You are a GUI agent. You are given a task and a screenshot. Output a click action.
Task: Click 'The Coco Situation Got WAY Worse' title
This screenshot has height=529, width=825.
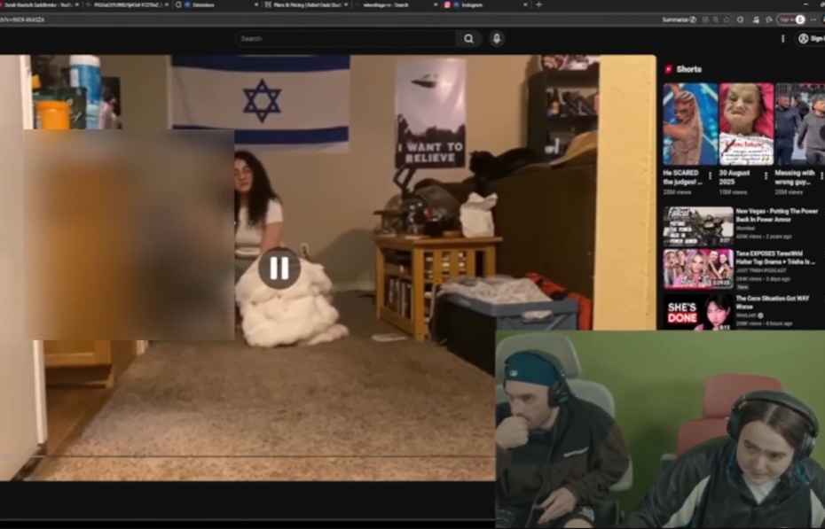(x=773, y=301)
